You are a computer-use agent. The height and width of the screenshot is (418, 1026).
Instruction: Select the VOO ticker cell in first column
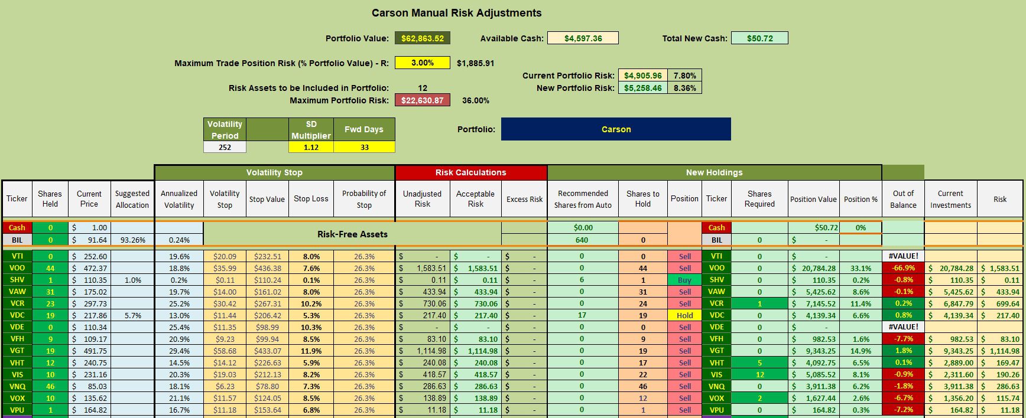click(17, 268)
